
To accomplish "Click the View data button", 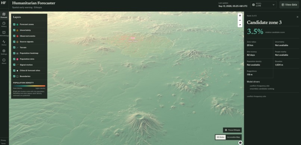I will tap(289, 5).
